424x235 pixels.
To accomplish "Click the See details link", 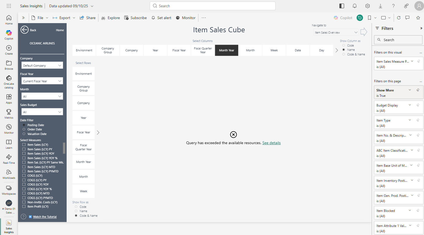I will click(271, 143).
